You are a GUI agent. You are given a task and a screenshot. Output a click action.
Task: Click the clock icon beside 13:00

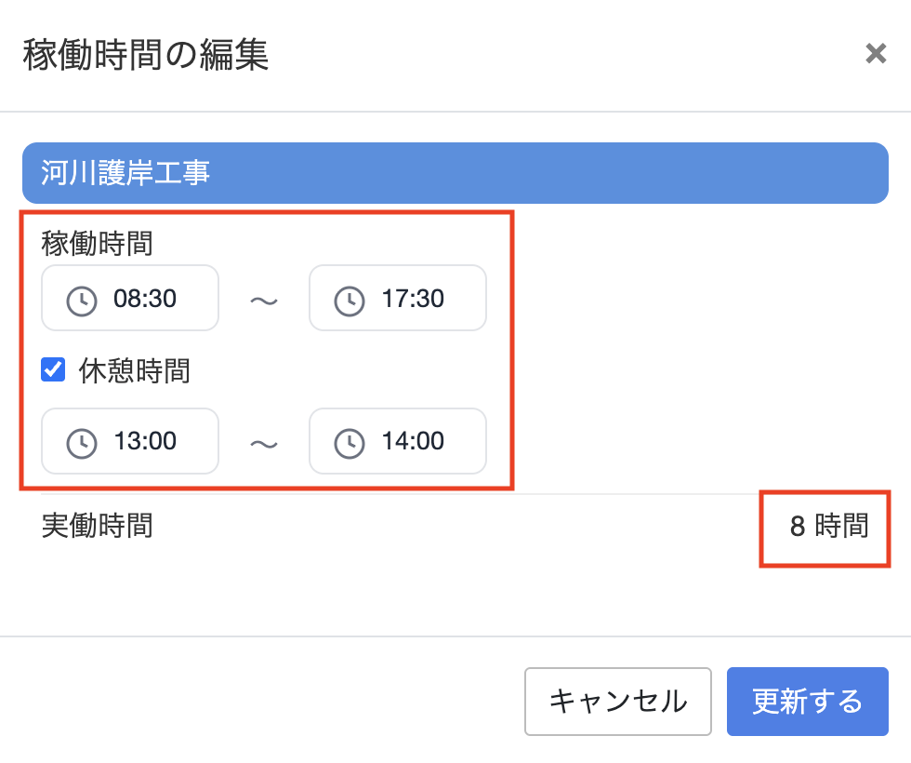pyautogui.click(x=82, y=444)
